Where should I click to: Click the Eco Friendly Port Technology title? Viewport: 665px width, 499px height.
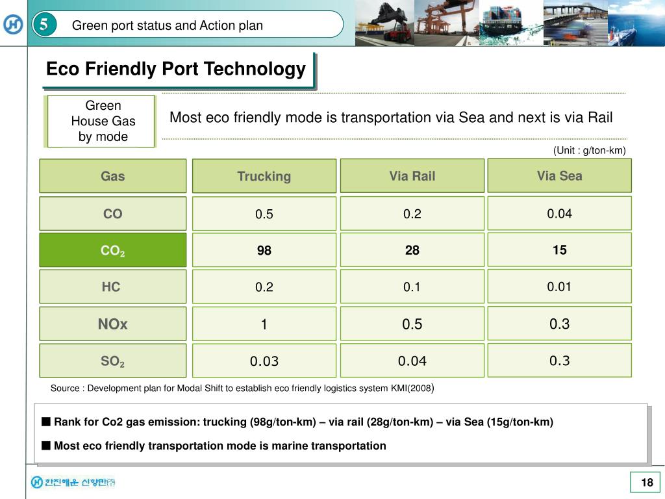(176, 69)
